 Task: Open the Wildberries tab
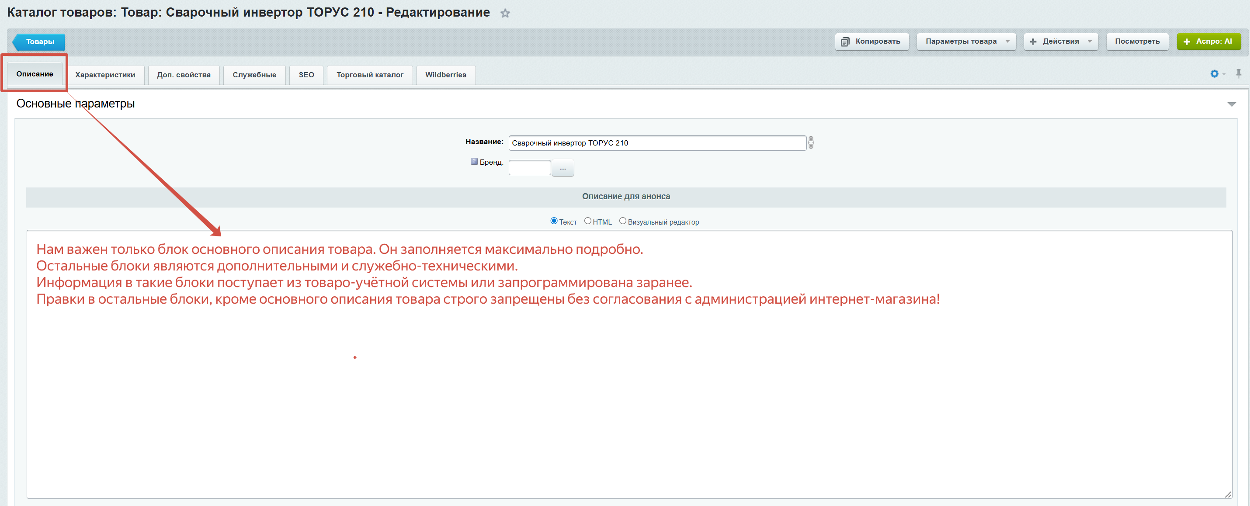click(x=445, y=75)
